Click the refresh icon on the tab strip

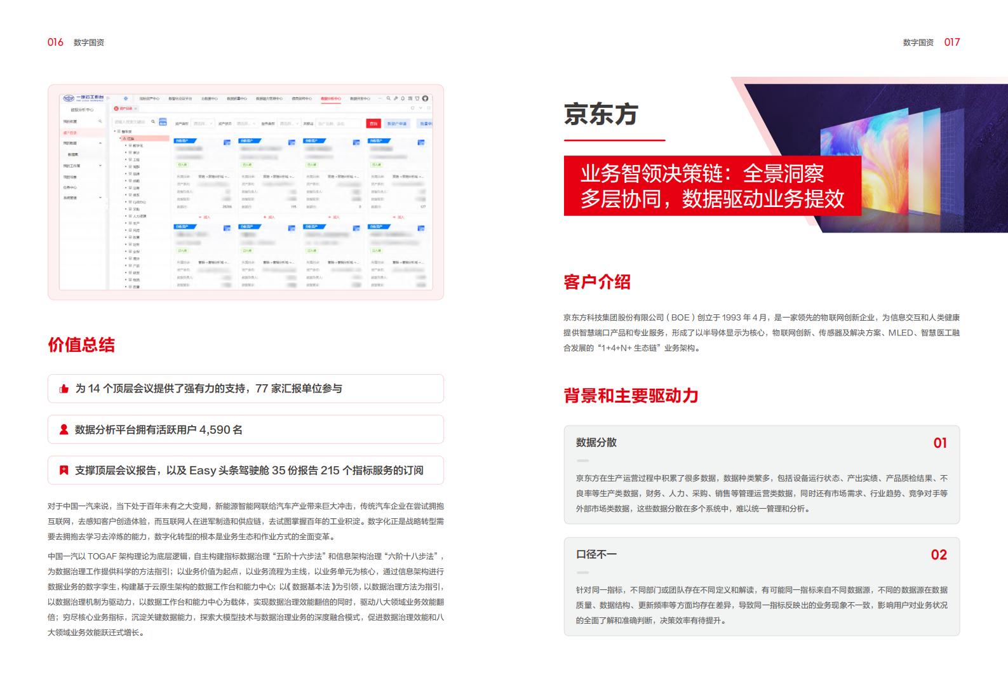(x=412, y=108)
